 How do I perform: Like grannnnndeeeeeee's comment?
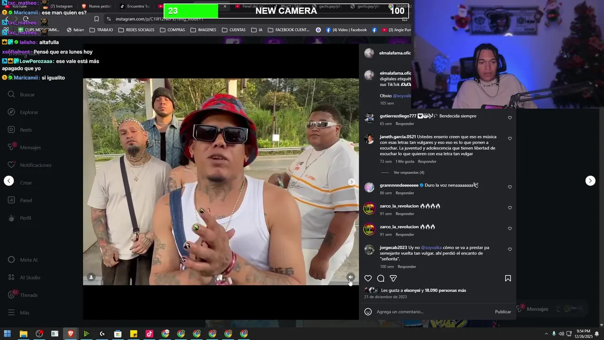pyautogui.click(x=510, y=187)
